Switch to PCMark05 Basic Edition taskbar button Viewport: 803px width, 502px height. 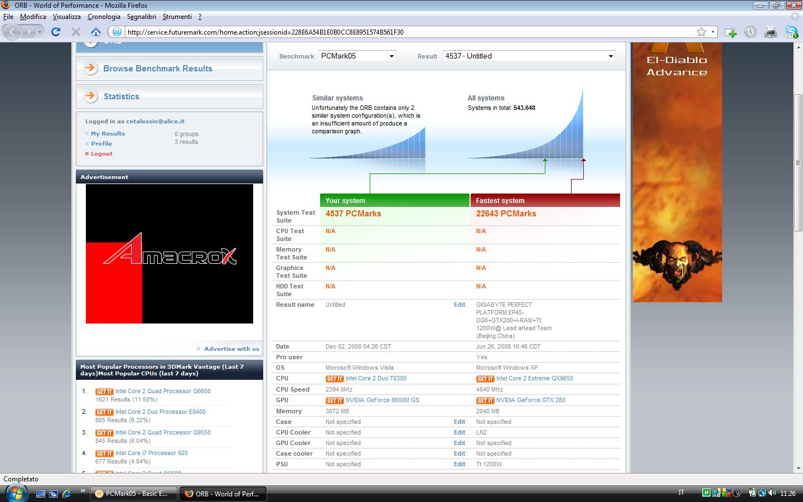[133, 494]
